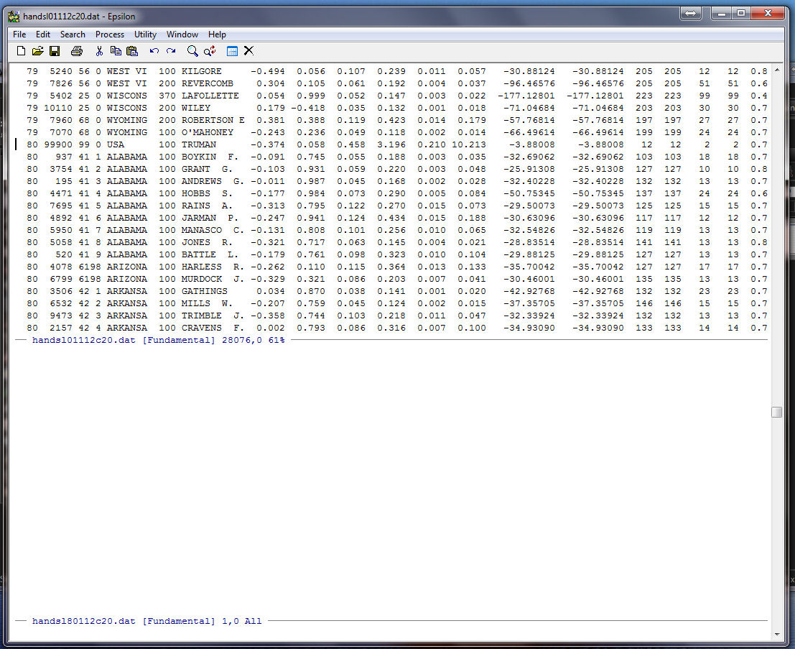Click the double-arrow button in title bar
Viewport: 795px width, 649px height.
pyautogui.click(x=690, y=14)
